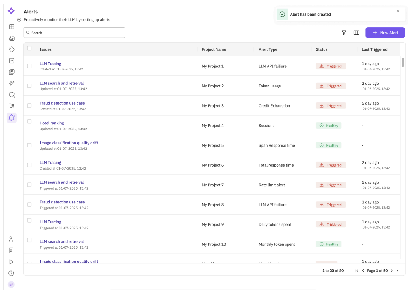Click the column settings icon near New Alert

coord(356,32)
